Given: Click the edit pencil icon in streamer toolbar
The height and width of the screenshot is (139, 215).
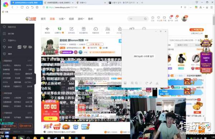Looking at the screenshot, I should pyautogui.click(x=71, y=29).
